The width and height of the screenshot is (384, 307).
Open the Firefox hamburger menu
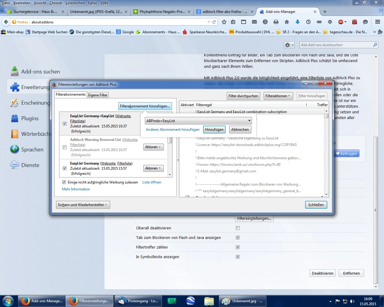click(x=377, y=22)
